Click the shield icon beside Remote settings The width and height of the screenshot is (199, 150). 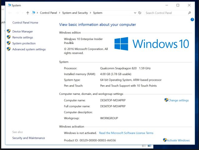point(9,37)
